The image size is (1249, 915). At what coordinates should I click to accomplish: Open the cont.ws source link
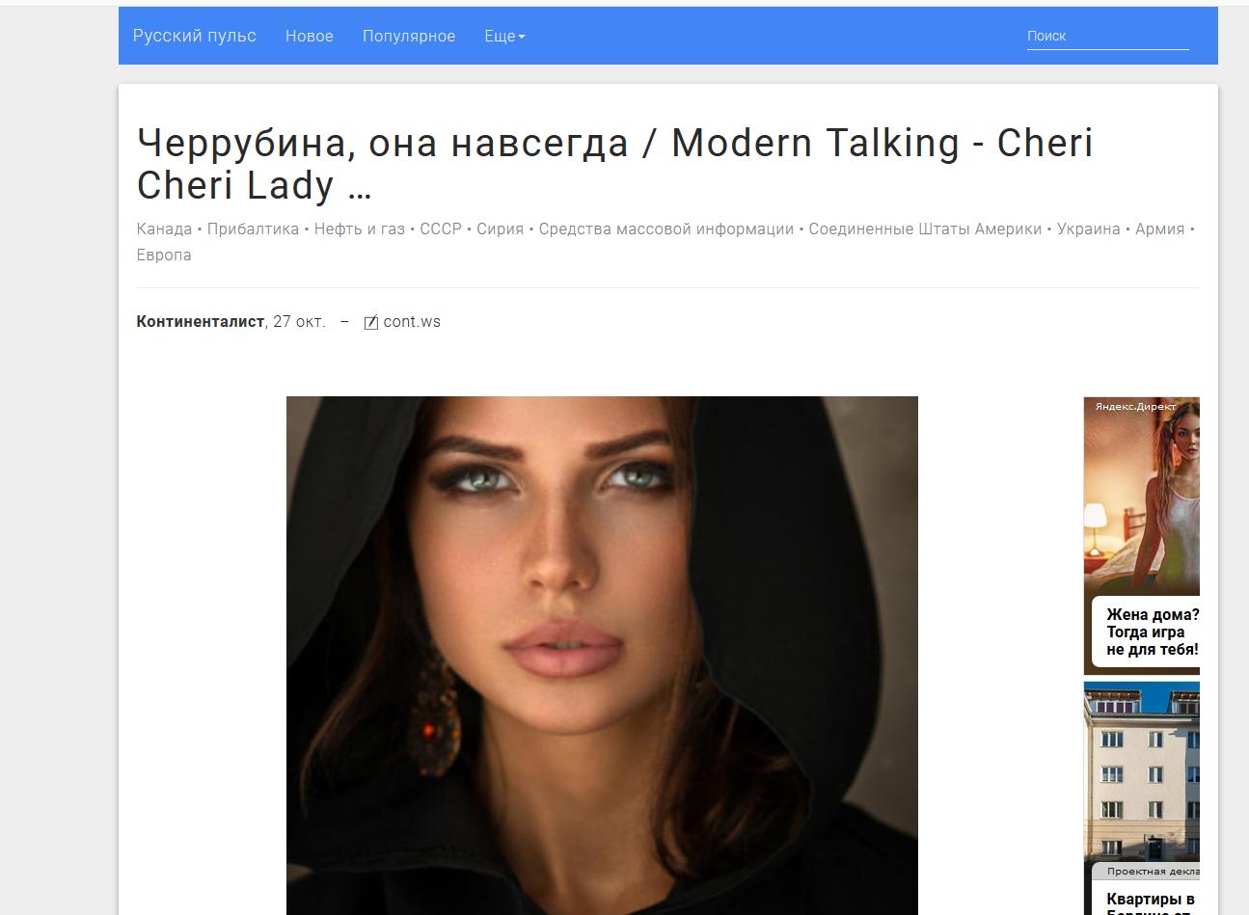(x=412, y=322)
